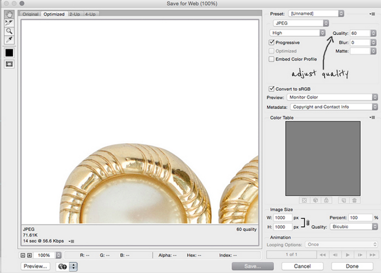Click the Preview... button
381x273 pixels.
35,266
